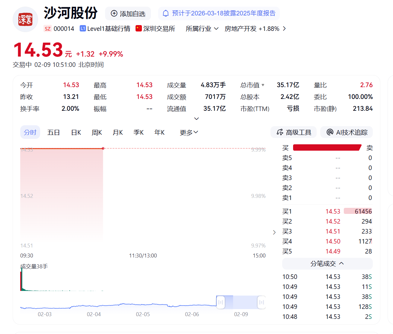Select the 月K chart tab
Viewport: 393px width, 334px height.
coord(117,133)
